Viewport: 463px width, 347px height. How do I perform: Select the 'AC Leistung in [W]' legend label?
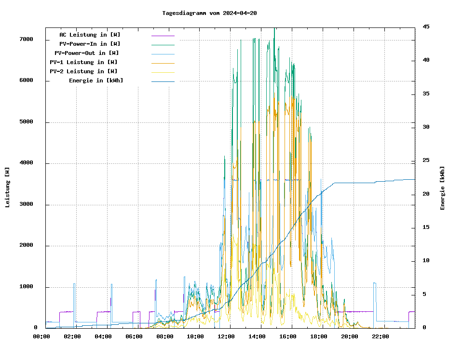pyautogui.click(x=90, y=35)
